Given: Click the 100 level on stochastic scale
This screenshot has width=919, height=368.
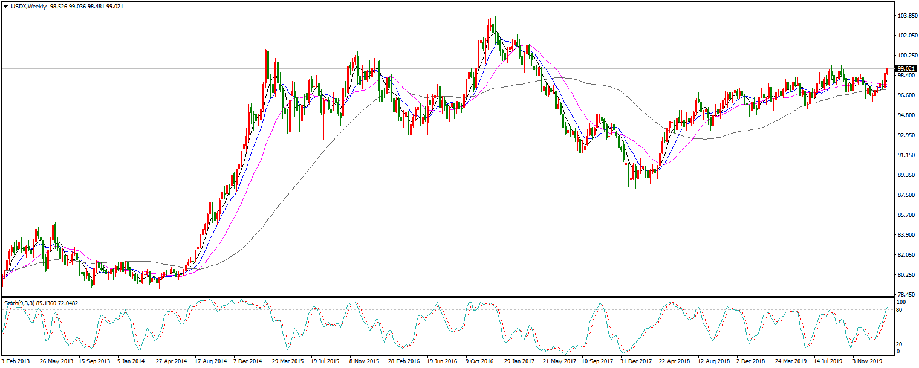Looking at the screenshot, I should [901, 302].
